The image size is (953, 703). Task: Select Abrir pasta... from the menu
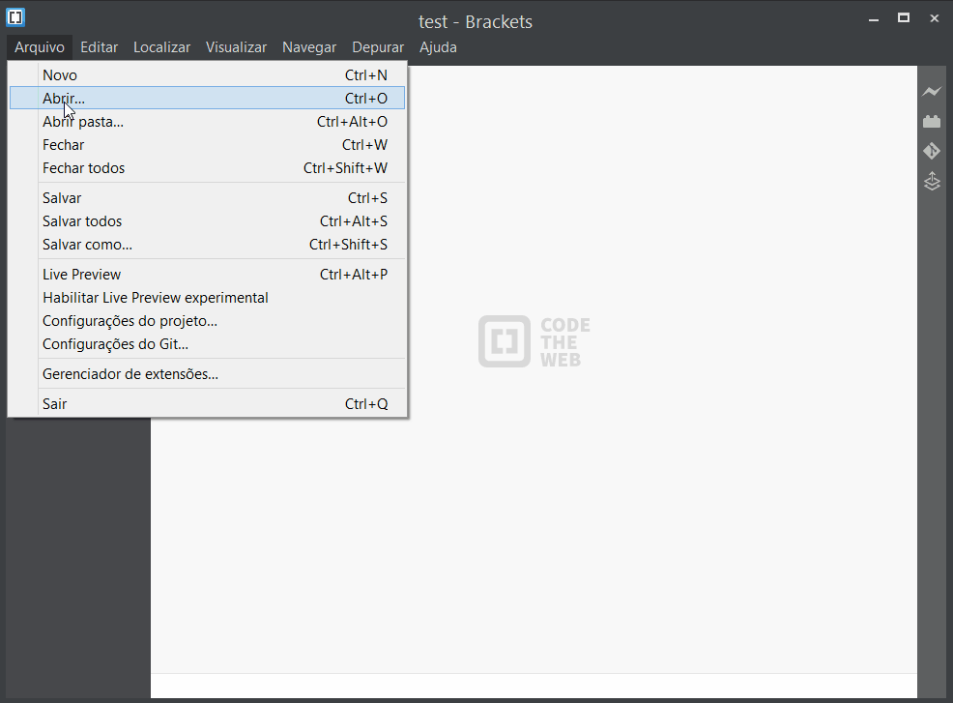point(83,121)
